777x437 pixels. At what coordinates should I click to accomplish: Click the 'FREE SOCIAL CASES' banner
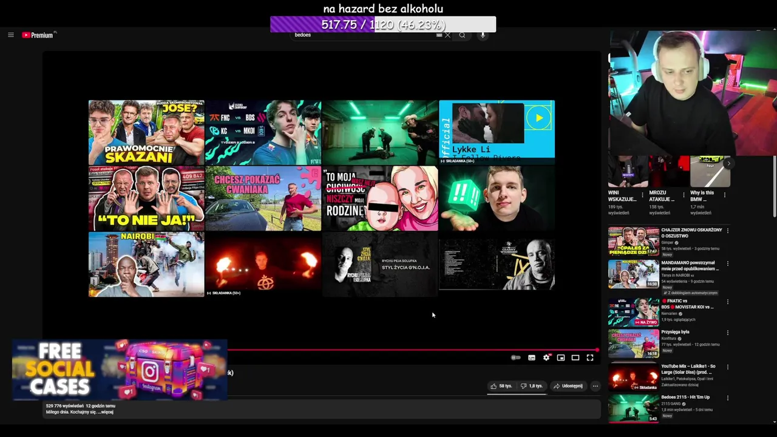(x=120, y=370)
